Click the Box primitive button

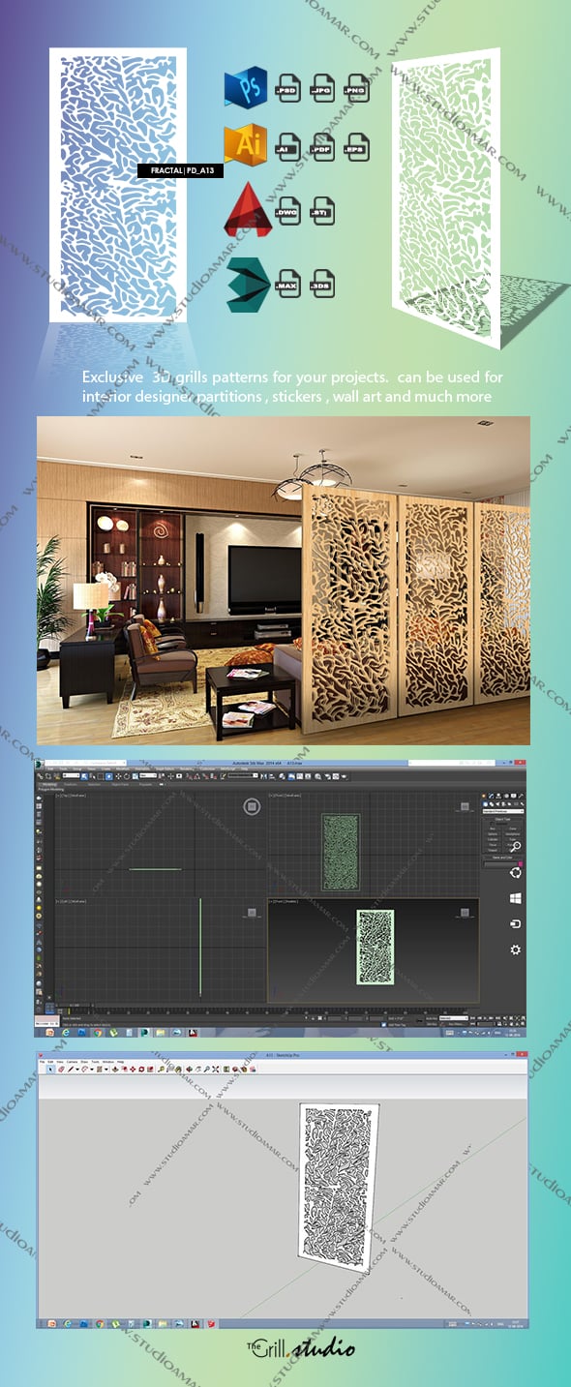[x=493, y=829]
